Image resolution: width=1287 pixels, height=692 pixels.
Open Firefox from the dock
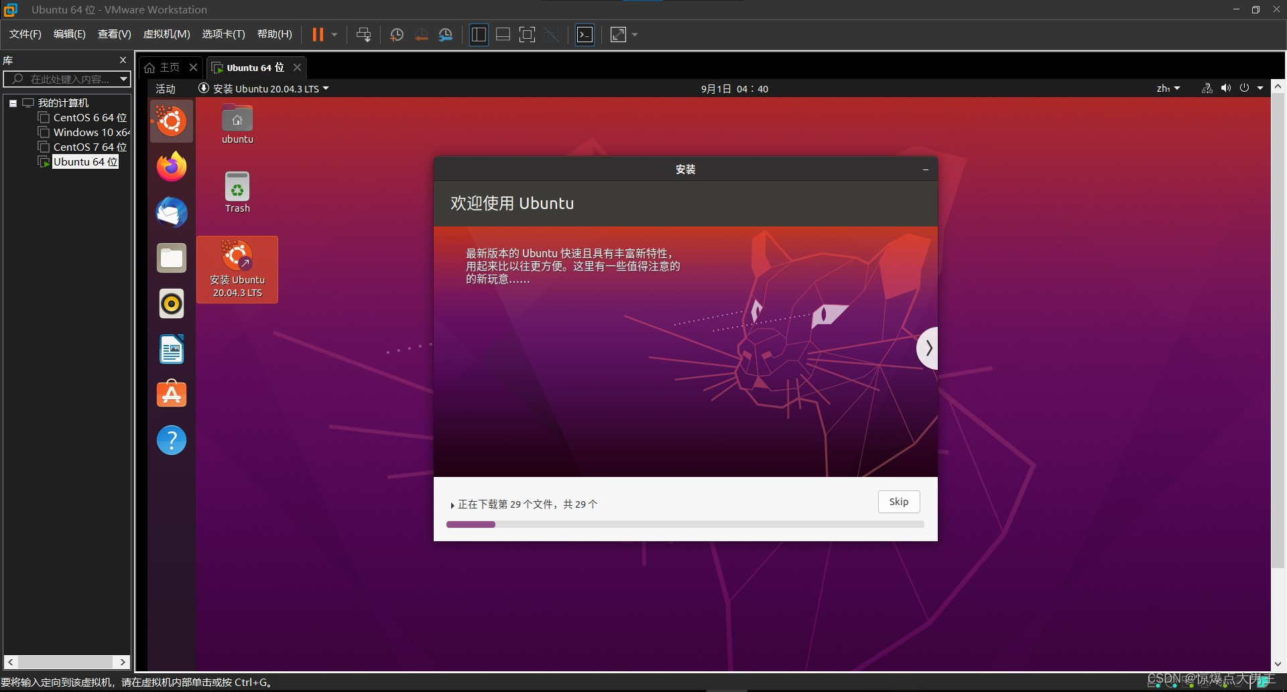[x=172, y=167]
